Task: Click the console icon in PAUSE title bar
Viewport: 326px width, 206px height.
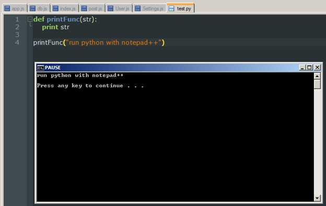Action: tap(40, 68)
